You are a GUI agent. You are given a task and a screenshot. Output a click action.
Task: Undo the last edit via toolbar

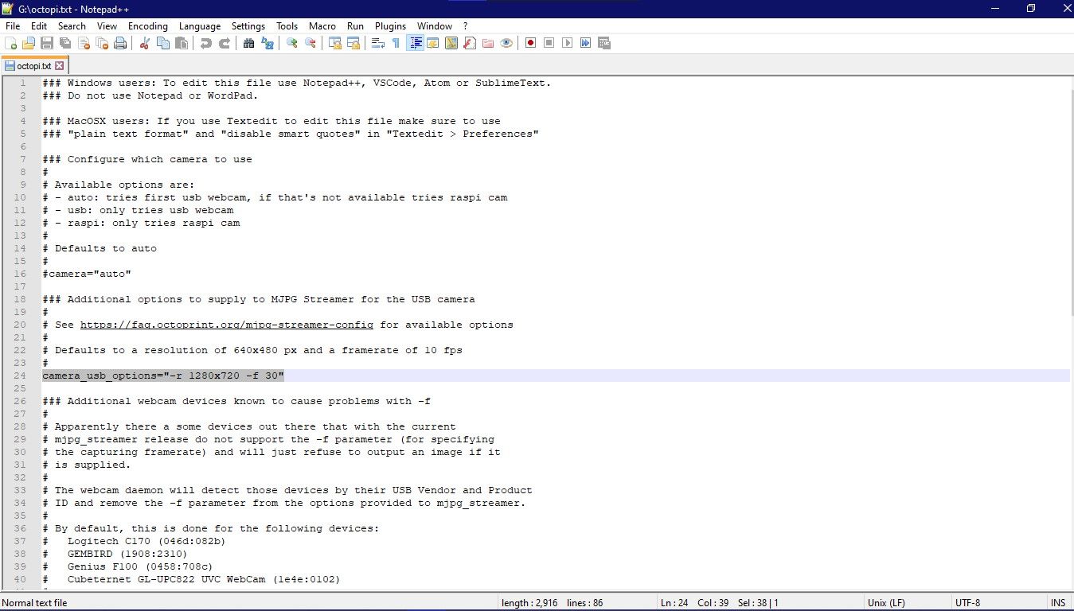(x=206, y=43)
